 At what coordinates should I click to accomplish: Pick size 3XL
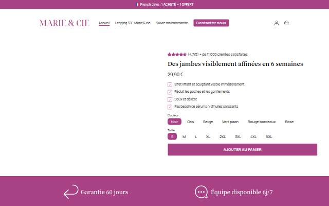(x=238, y=136)
